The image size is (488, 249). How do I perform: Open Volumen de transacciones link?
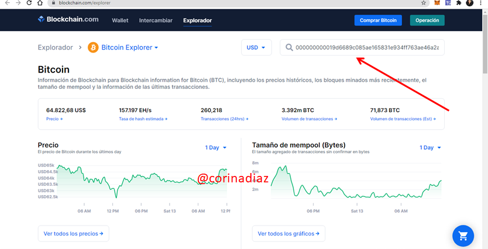tap(309, 119)
